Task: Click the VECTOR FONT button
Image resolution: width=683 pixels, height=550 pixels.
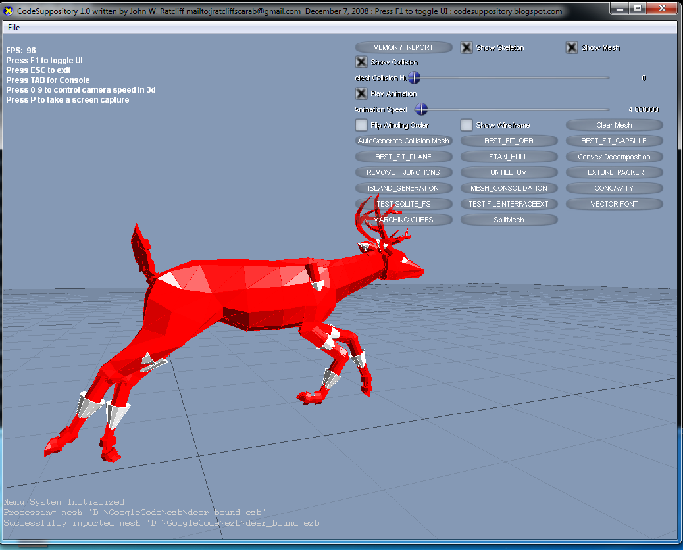Action: click(614, 204)
